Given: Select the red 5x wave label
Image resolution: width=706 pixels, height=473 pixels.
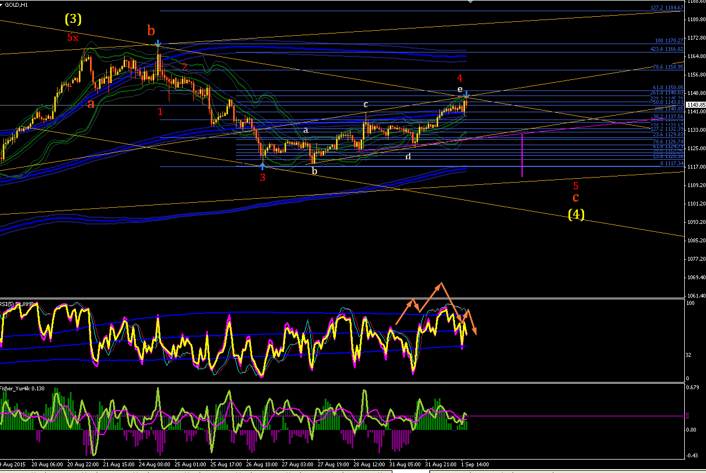Looking at the screenshot, I should click(x=73, y=37).
